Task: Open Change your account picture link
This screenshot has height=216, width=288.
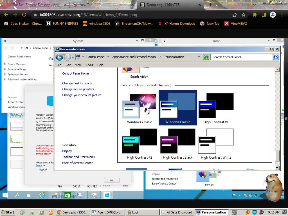Action: [x=82, y=95]
